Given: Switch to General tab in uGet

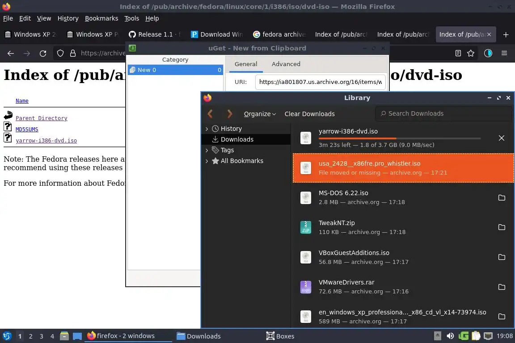Looking at the screenshot, I should click(x=246, y=64).
